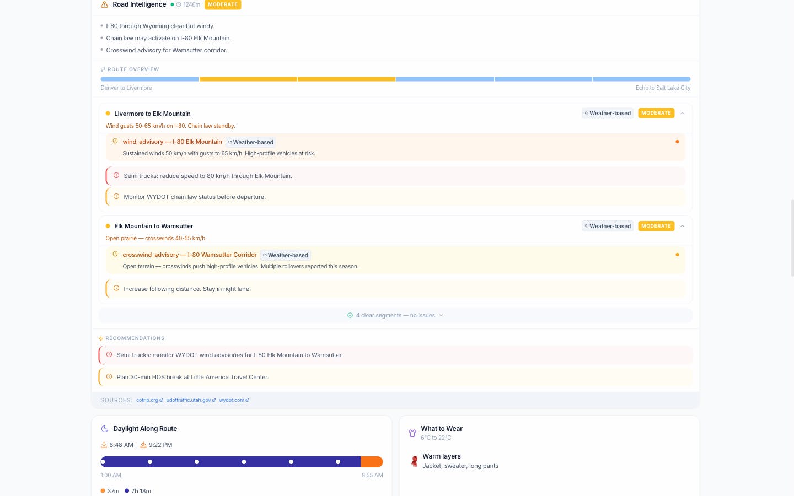Click the MODERATE badge beside Road Intelligence
The image size is (794, 496).
(223, 4)
